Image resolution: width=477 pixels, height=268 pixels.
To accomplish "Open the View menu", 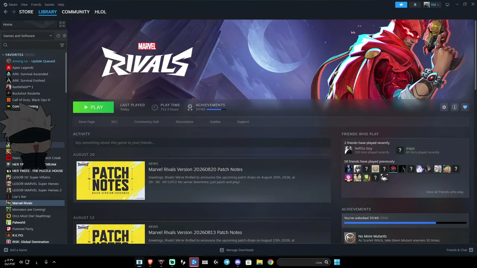I will pyautogui.click(x=24, y=4).
